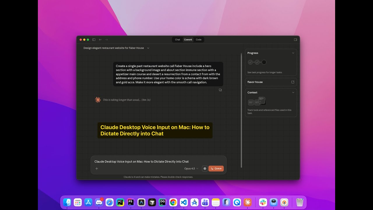The image size is (373, 210).
Task: Open Discord from the dock
Action: tap(99, 202)
